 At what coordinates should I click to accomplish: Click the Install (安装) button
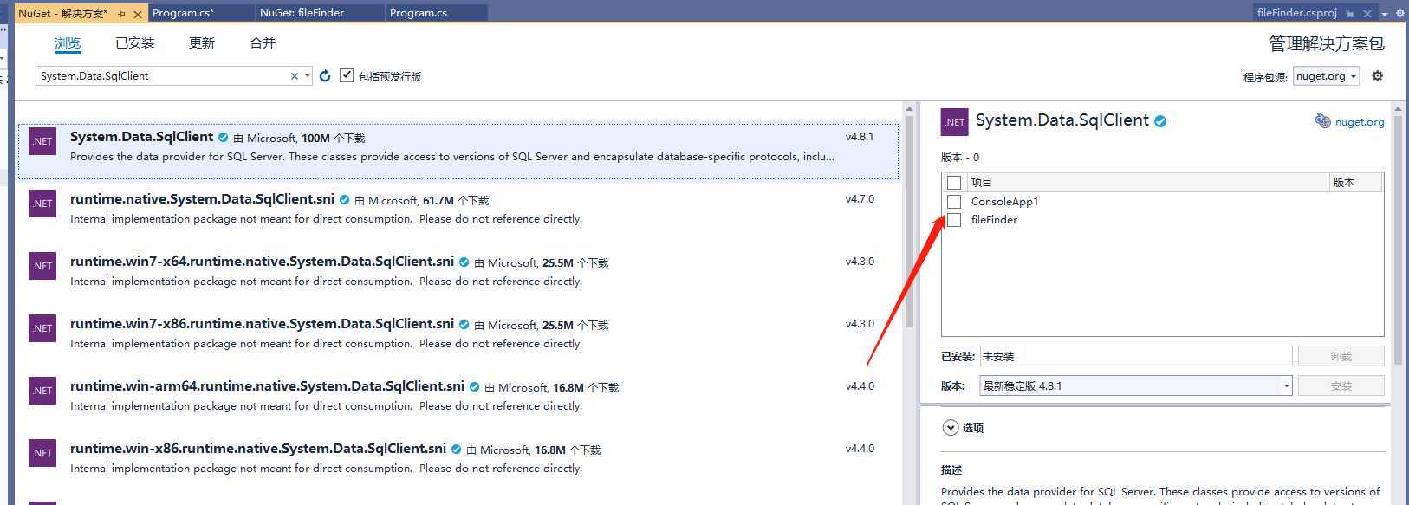click(1341, 386)
